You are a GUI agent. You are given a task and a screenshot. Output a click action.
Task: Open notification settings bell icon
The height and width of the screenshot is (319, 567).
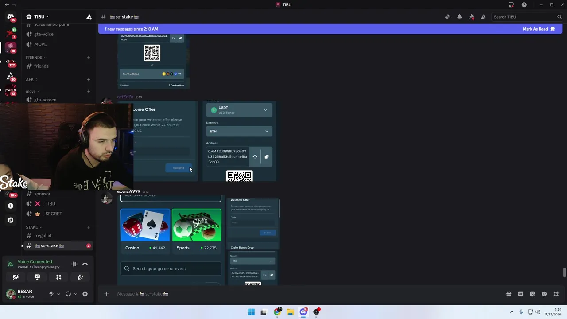point(459,17)
